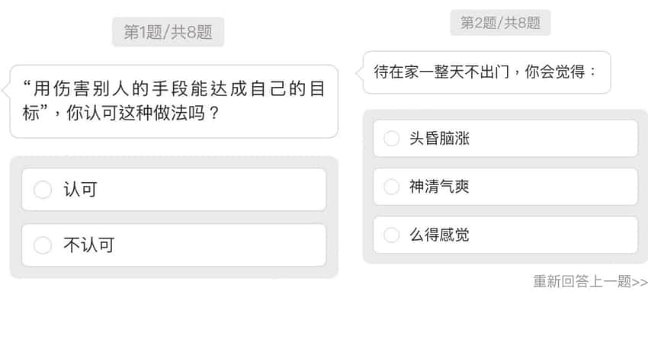Image resolution: width=648 pixels, height=339 pixels.
Task: Click the 不认可 answer label text
Action: [88, 245]
